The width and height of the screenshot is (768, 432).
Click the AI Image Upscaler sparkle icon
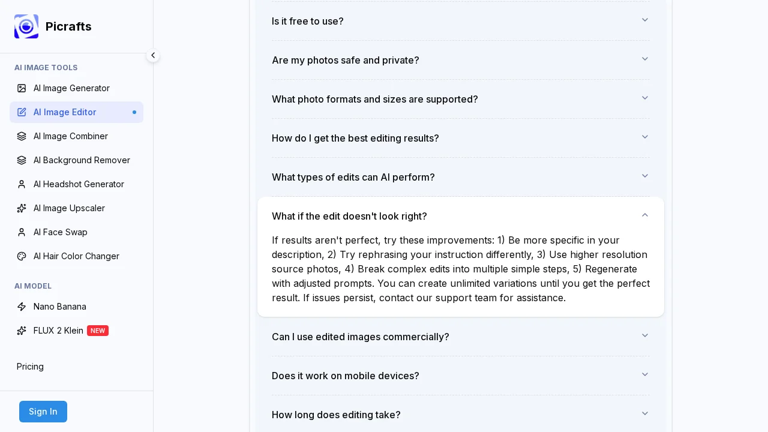point(22,208)
